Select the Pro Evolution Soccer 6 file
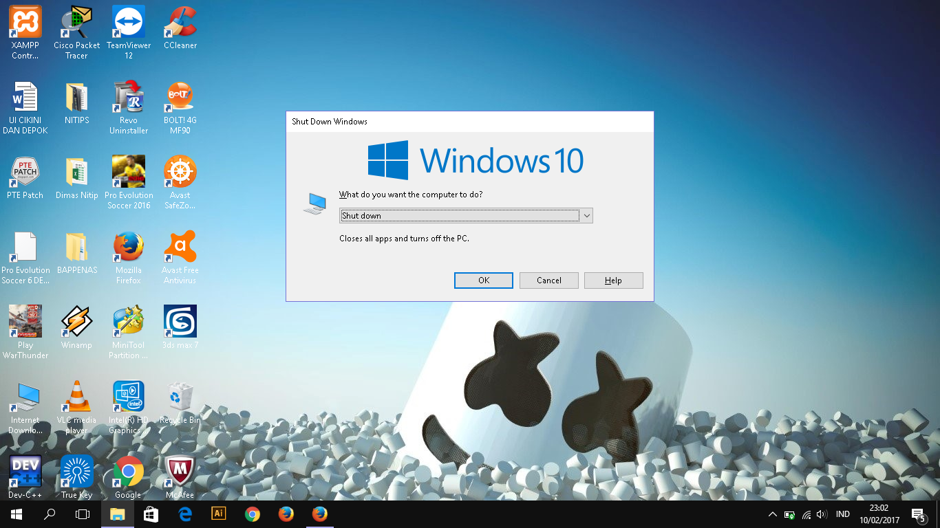 pos(25,258)
